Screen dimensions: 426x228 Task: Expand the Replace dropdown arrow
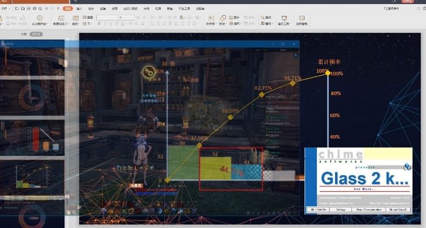click(272, 24)
